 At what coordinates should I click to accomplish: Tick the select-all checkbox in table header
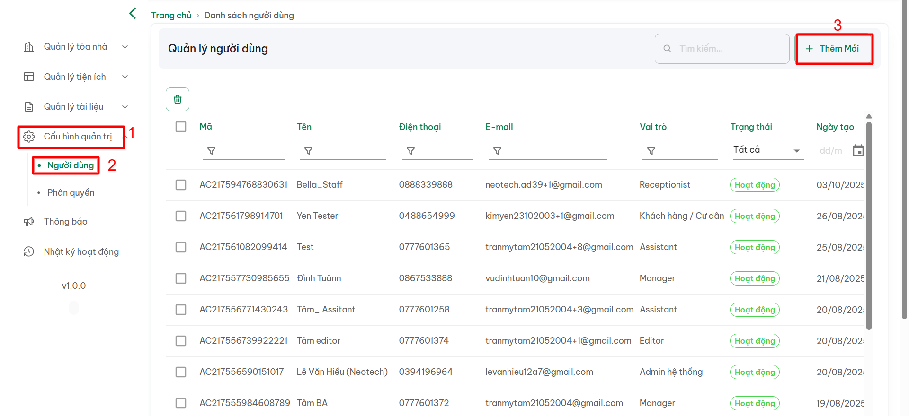point(181,127)
